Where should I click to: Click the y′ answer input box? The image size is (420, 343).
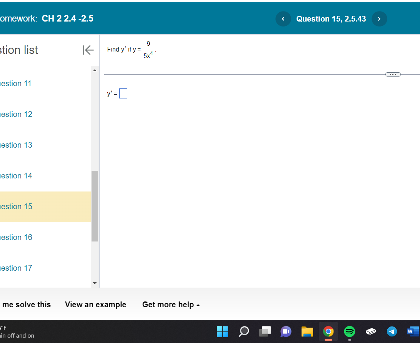click(123, 93)
